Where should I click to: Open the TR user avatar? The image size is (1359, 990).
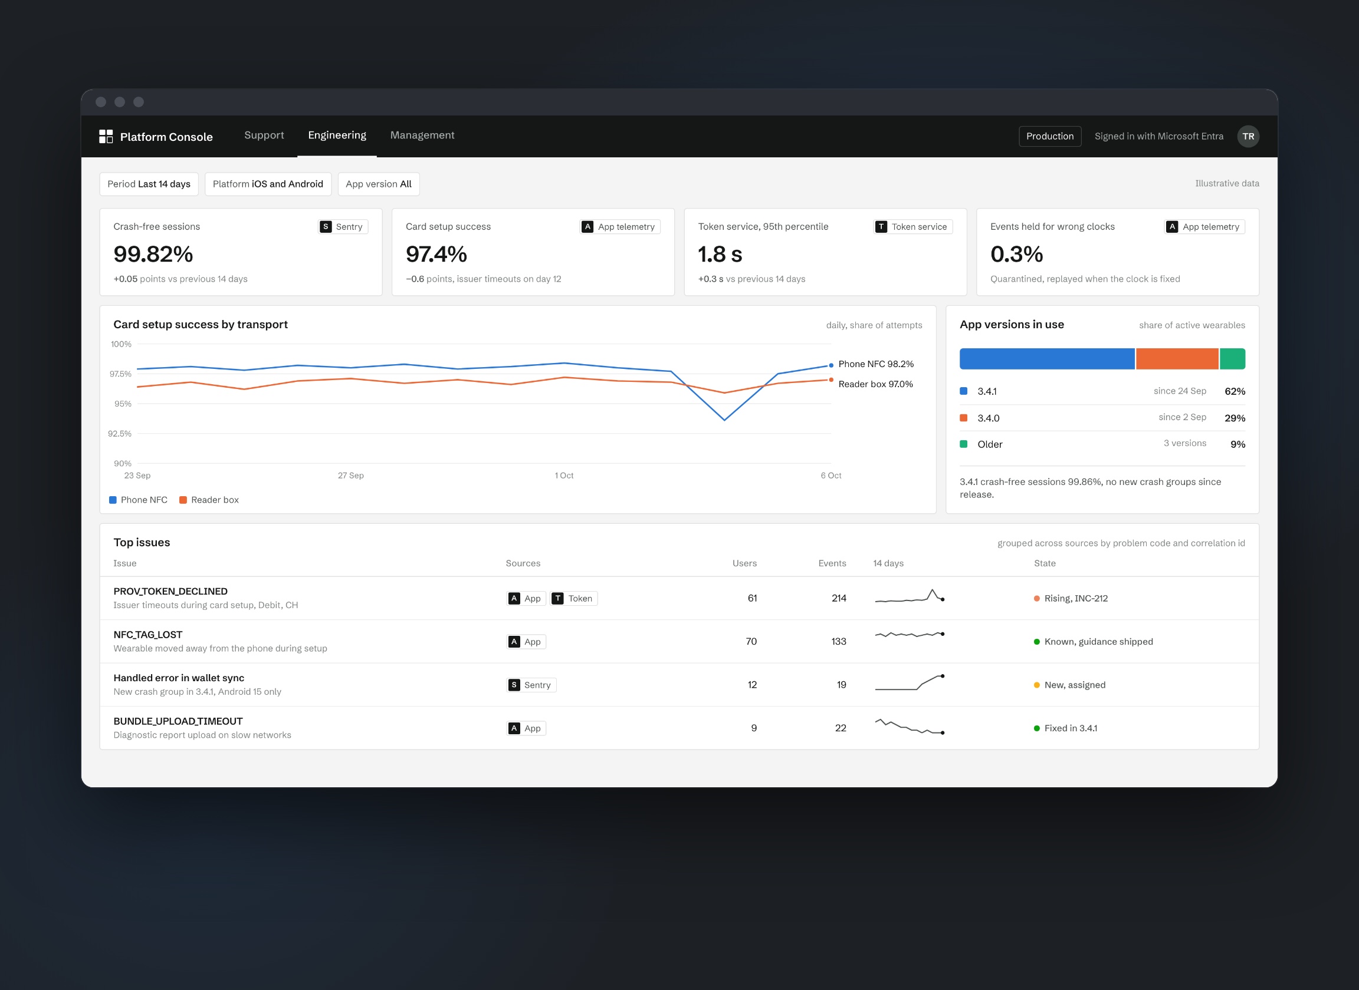(x=1248, y=137)
